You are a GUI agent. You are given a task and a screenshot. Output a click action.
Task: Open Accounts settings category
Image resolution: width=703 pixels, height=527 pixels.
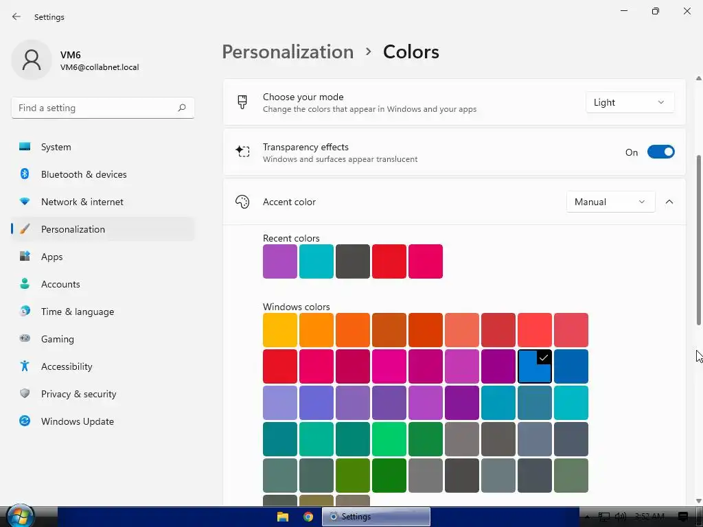tap(103, 283)
